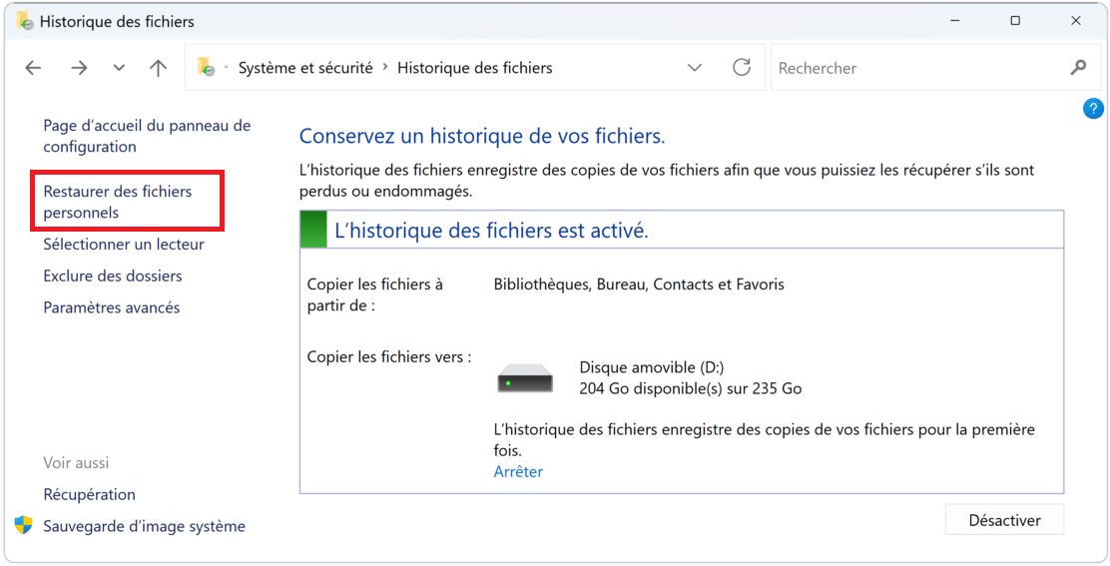The width and height of the screenshot is (1110, 566).
Task: Click the removable disk drive icon
Action: pos(525,377)
